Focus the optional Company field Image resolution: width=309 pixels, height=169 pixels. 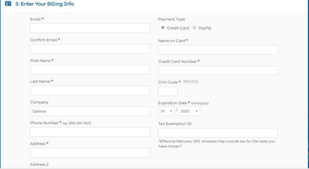point(90,111)
